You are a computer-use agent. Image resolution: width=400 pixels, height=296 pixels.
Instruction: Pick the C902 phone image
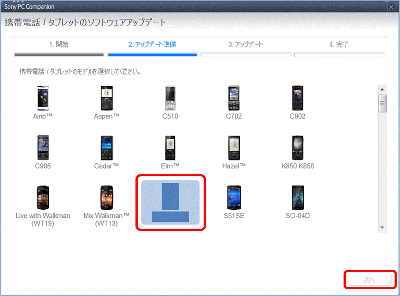click(x=298, y=98)
